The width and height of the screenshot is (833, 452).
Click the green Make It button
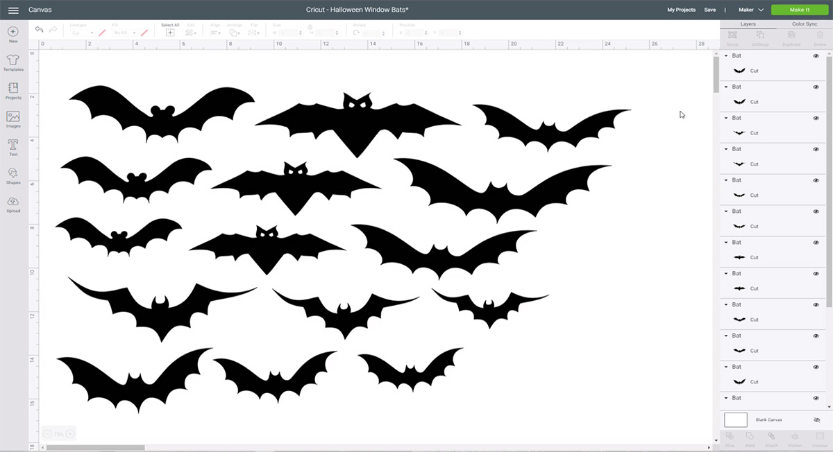click(800, 10)
